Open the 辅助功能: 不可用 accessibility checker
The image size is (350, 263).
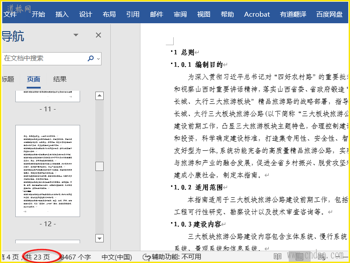tap(172, 257)
